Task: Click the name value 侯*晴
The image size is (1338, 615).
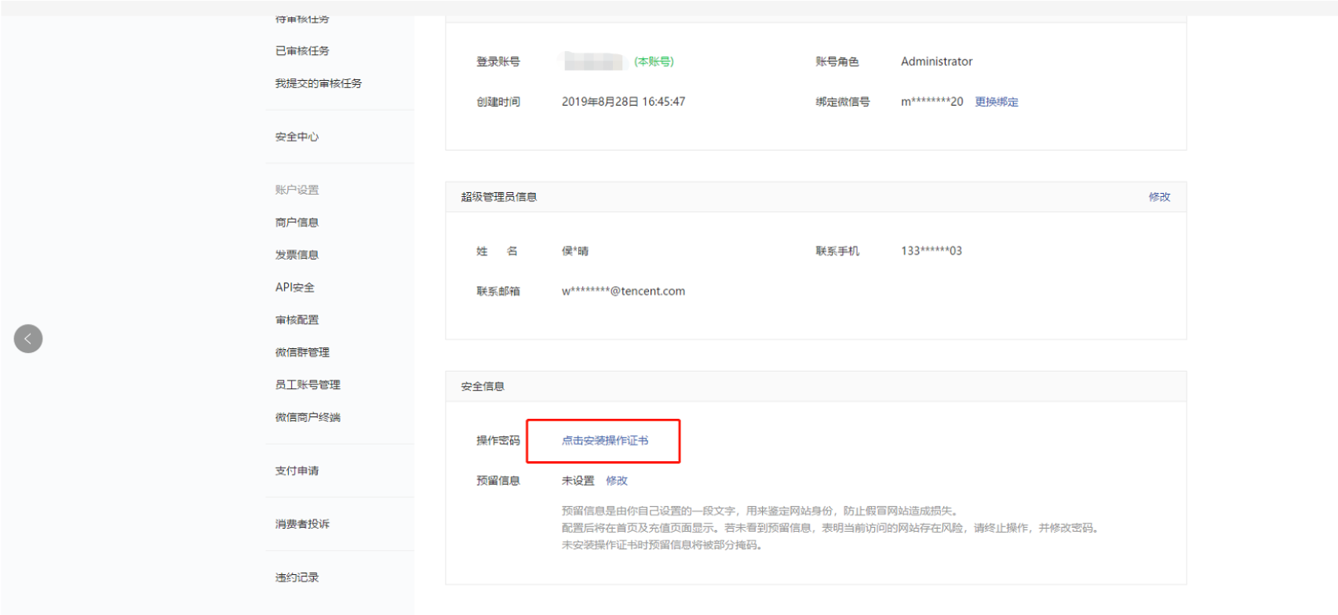Action: tap(574, 251)
